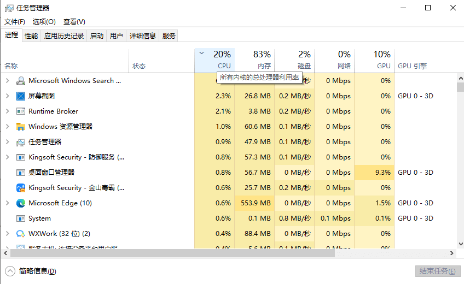
Task: Click the horizontal scrollbar thumb
Action: pyautogui.click(x=172, y=253)
